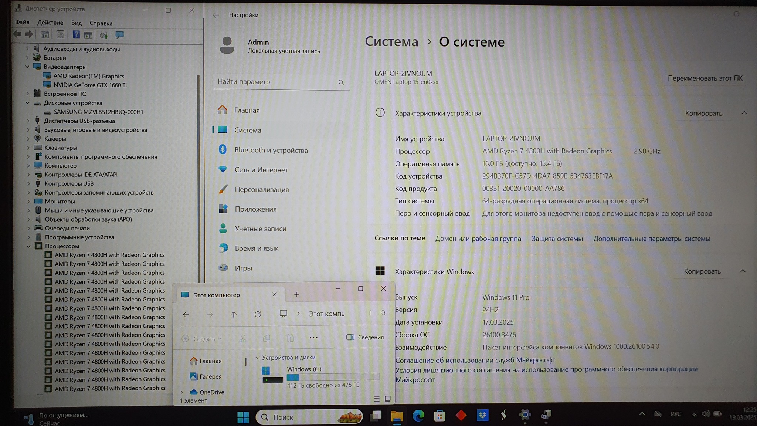
Task: Switch Explorer to the large thumbnails view
Action: pyautogui.click(x=388, y=399)
